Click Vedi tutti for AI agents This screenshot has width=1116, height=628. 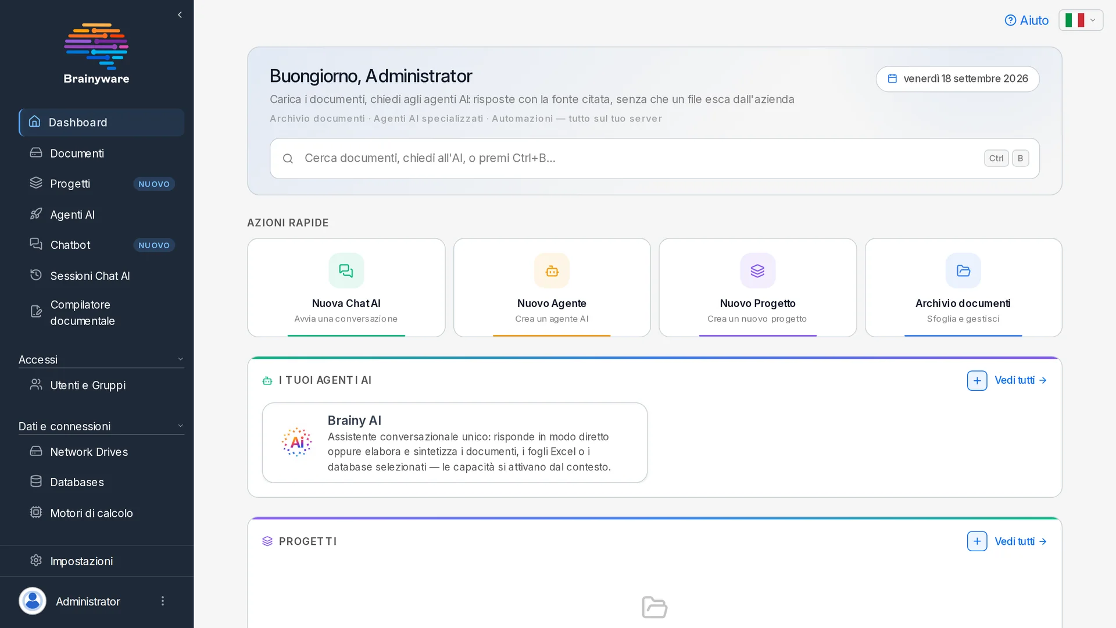(x=1021, y=380)
